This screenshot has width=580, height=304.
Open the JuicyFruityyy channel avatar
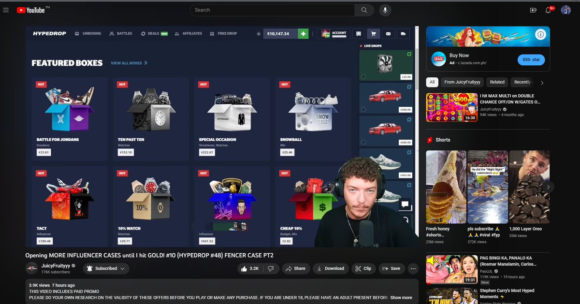coord(31,268)
